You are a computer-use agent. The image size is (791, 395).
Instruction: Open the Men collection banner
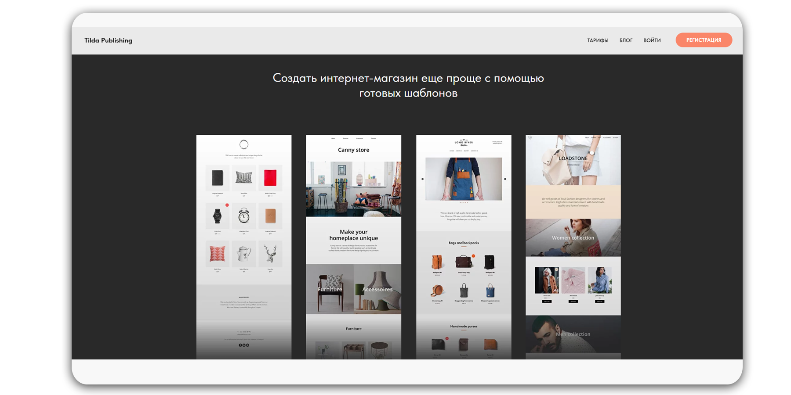coord(573,334)
